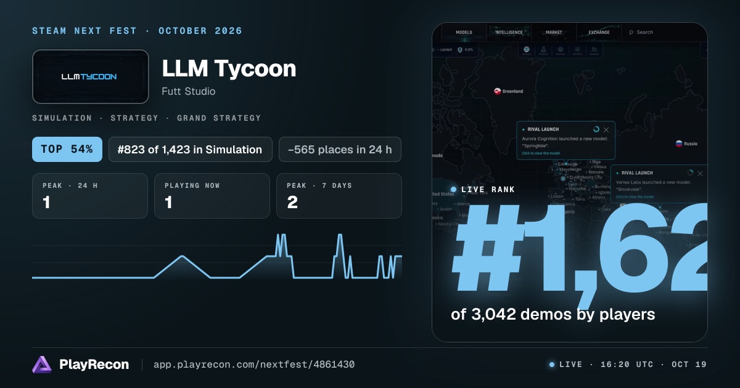Select the PLAYING NOW stat card
740x388 pixels.
(x=212, y=196)
